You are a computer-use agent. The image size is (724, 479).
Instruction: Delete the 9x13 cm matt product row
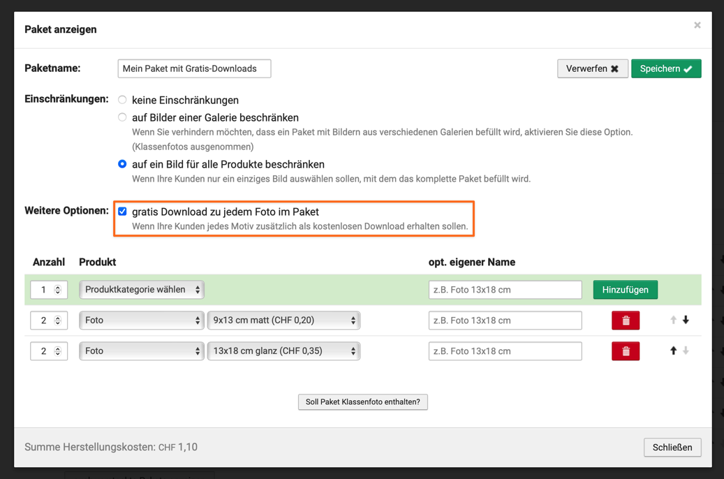click(626, 320)
